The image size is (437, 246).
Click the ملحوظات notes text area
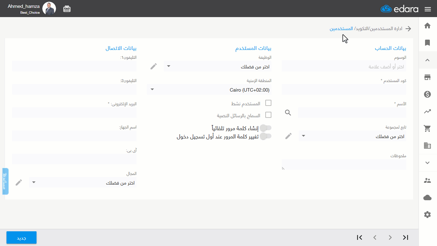(x=344, y=165)
